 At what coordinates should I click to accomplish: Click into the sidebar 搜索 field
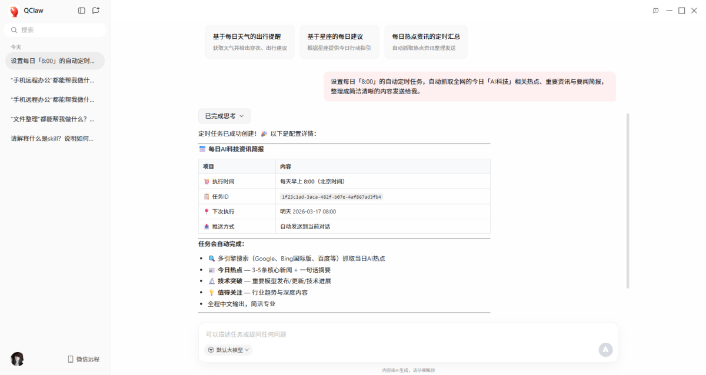[59, 30]
